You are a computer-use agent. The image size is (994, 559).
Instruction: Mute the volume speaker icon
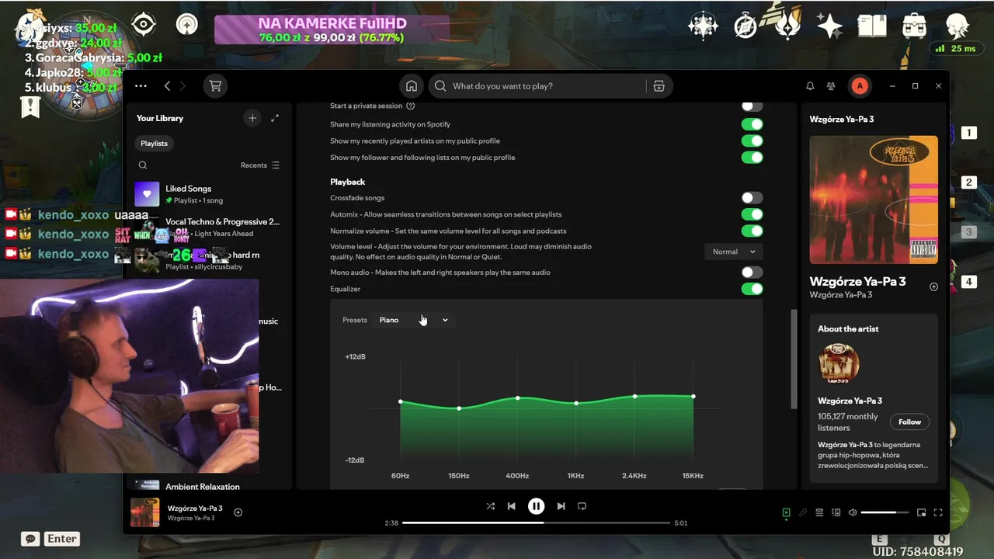pyautogui.click(x=853, y=512)
